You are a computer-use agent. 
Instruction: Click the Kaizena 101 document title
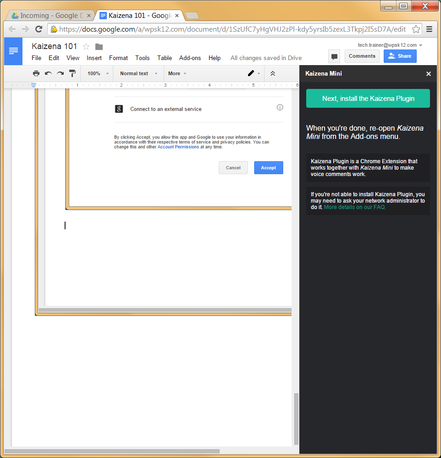pyautogui.click(x=54, y=46)
